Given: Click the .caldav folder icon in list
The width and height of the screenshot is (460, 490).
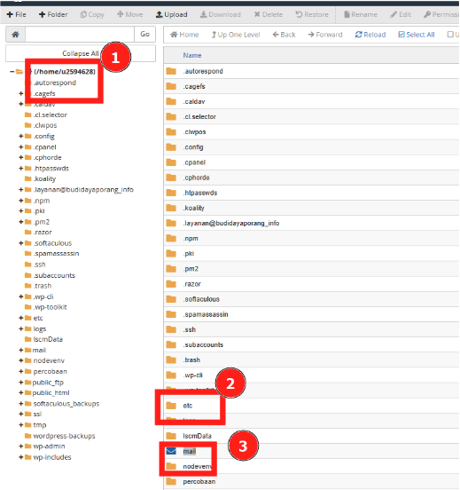Looking at the screenshot, I should pos(171,101).
